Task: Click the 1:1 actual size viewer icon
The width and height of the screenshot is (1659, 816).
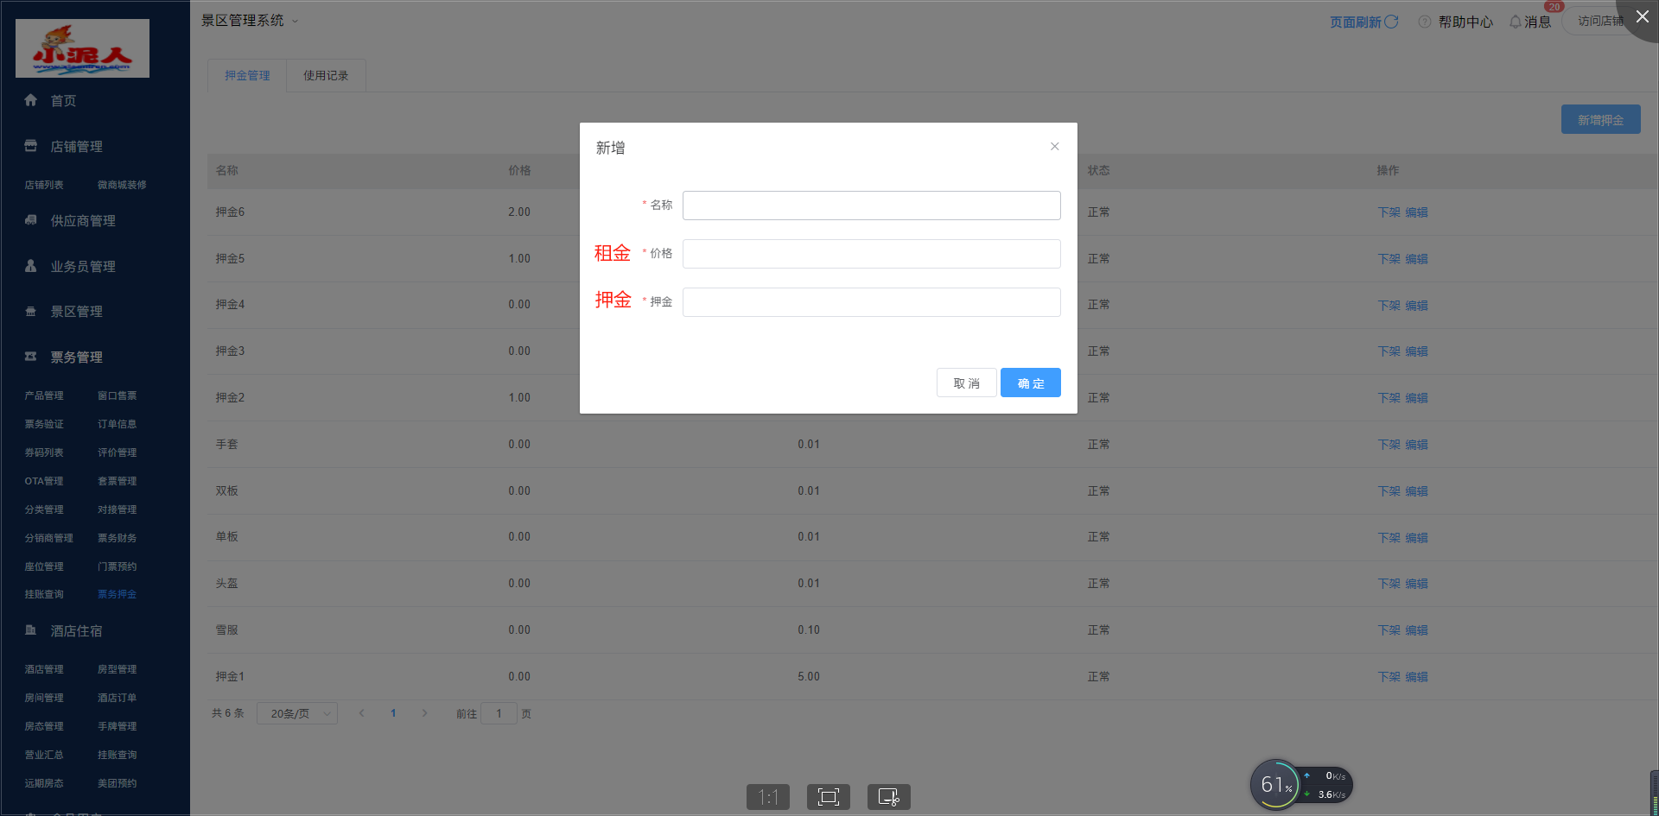Action: tap(767, 796)
